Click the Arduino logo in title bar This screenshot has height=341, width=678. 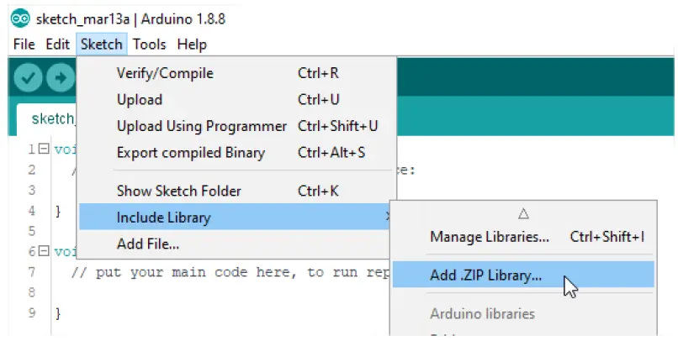click(x=20, y=18)
